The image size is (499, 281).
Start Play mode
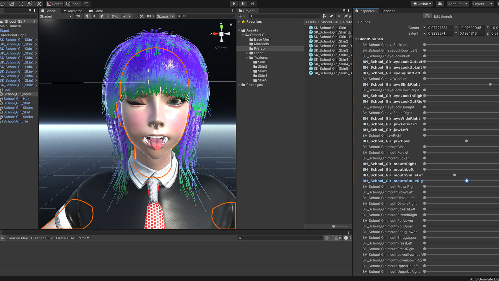234,4
